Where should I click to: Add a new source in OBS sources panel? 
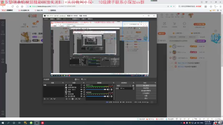pos(67,99)
